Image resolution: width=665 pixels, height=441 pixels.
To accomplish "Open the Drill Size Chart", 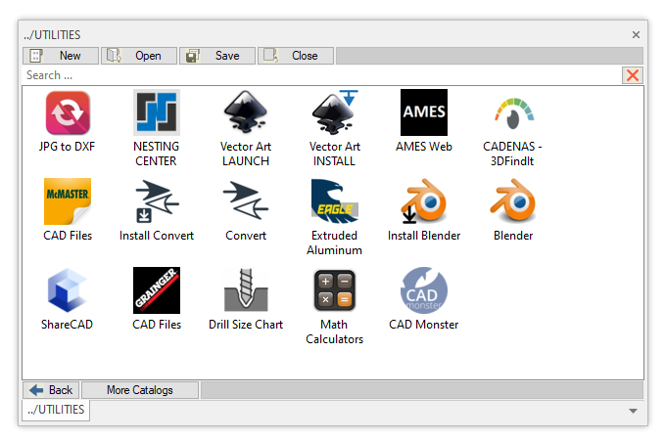I will (x=245, y=290).
